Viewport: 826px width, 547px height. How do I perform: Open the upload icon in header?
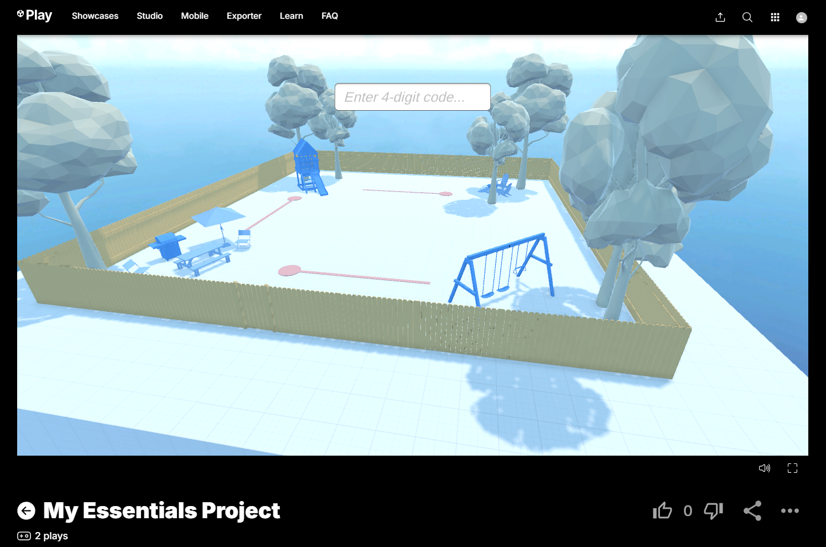(x=720, y=17)
